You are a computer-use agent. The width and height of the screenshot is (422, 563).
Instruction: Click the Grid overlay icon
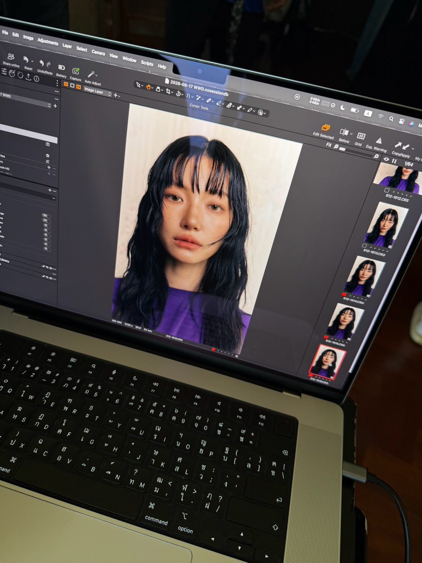point(361,136)
